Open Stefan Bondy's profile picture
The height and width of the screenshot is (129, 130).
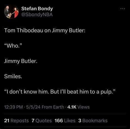tap(11, 12)
